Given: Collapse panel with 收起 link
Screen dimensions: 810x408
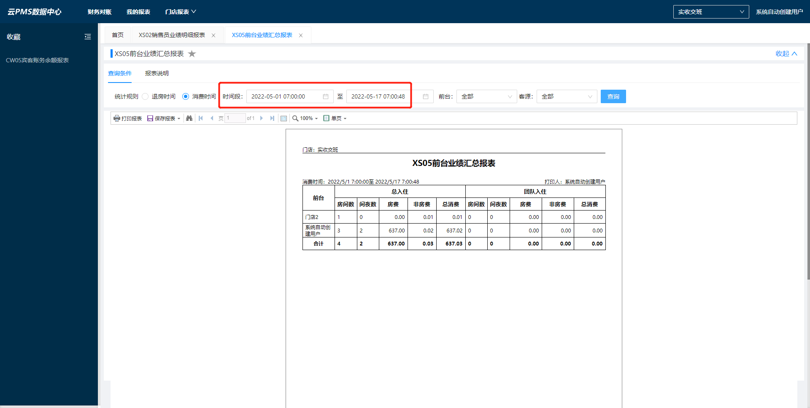Looking at the screenshot, I should [786, 53].
